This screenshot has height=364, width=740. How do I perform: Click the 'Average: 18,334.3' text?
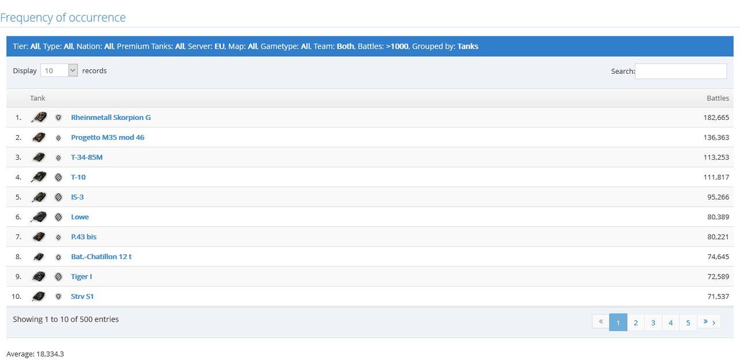click(35, 354)
